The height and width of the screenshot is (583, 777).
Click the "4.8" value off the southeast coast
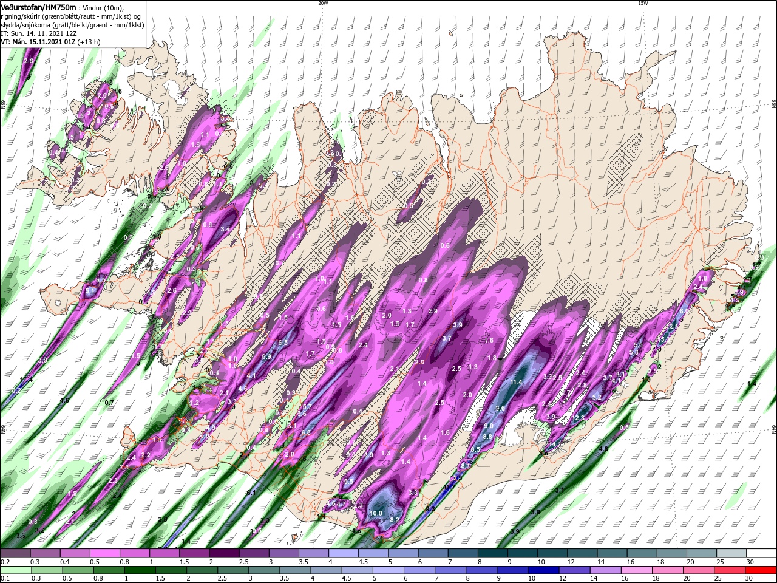(603, 449)
